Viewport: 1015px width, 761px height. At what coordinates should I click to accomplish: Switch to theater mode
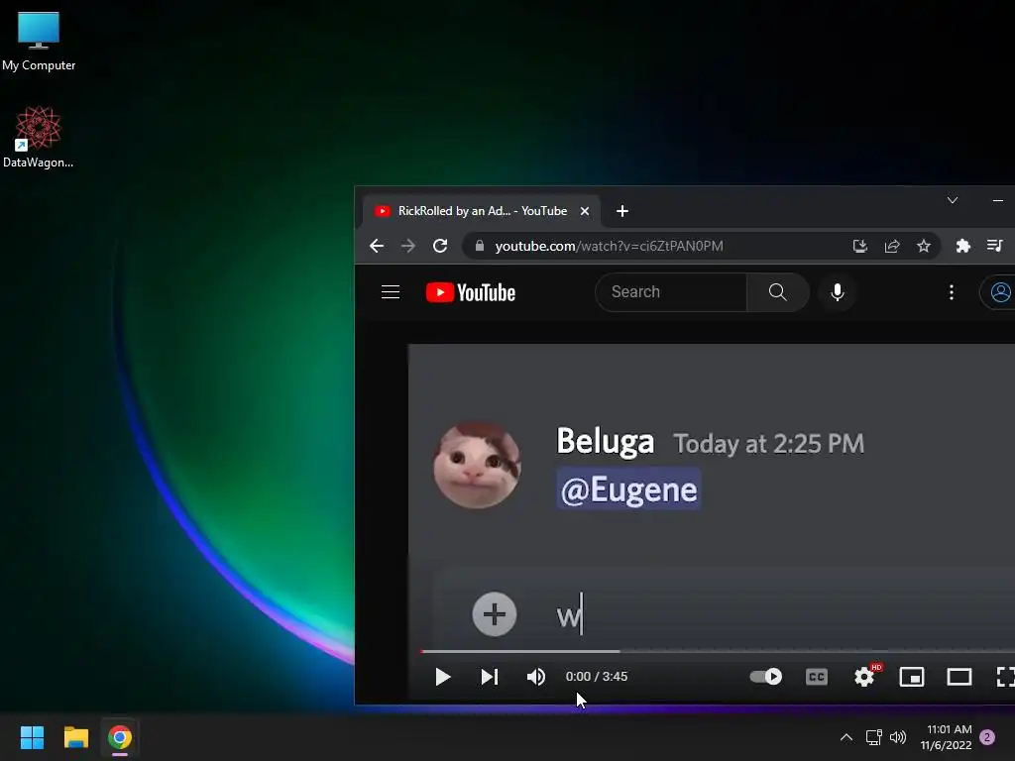pos(959,677)
